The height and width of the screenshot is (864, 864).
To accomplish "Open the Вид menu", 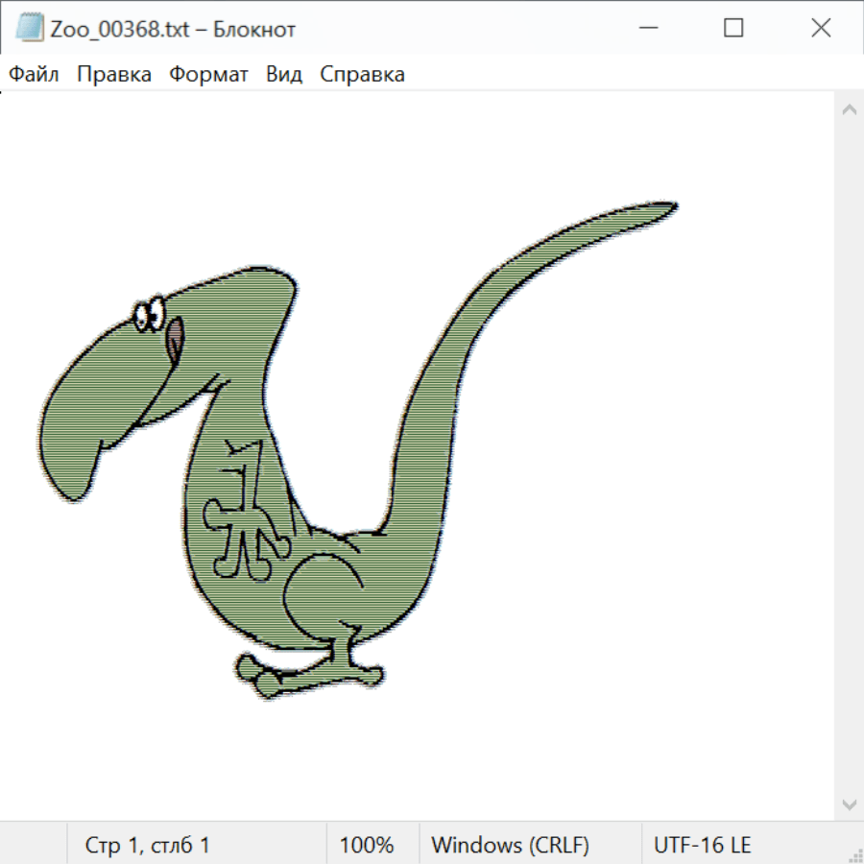I will point(284,74).
